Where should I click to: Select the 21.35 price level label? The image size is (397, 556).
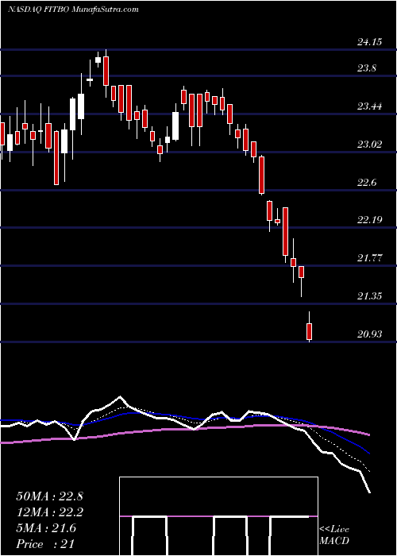click(370, 296)
